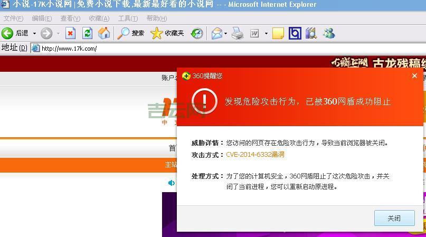426x237 pixels.
Task: Click the Back arrow button
Action: click(7, 33)
